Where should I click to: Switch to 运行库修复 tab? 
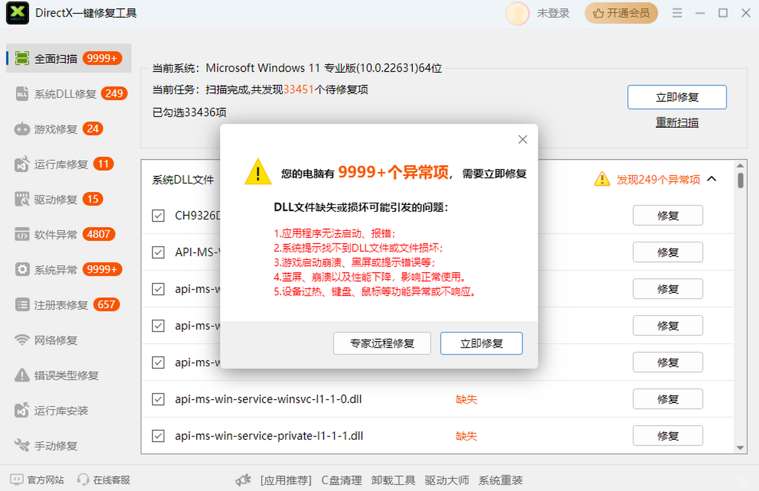[68, 165]
